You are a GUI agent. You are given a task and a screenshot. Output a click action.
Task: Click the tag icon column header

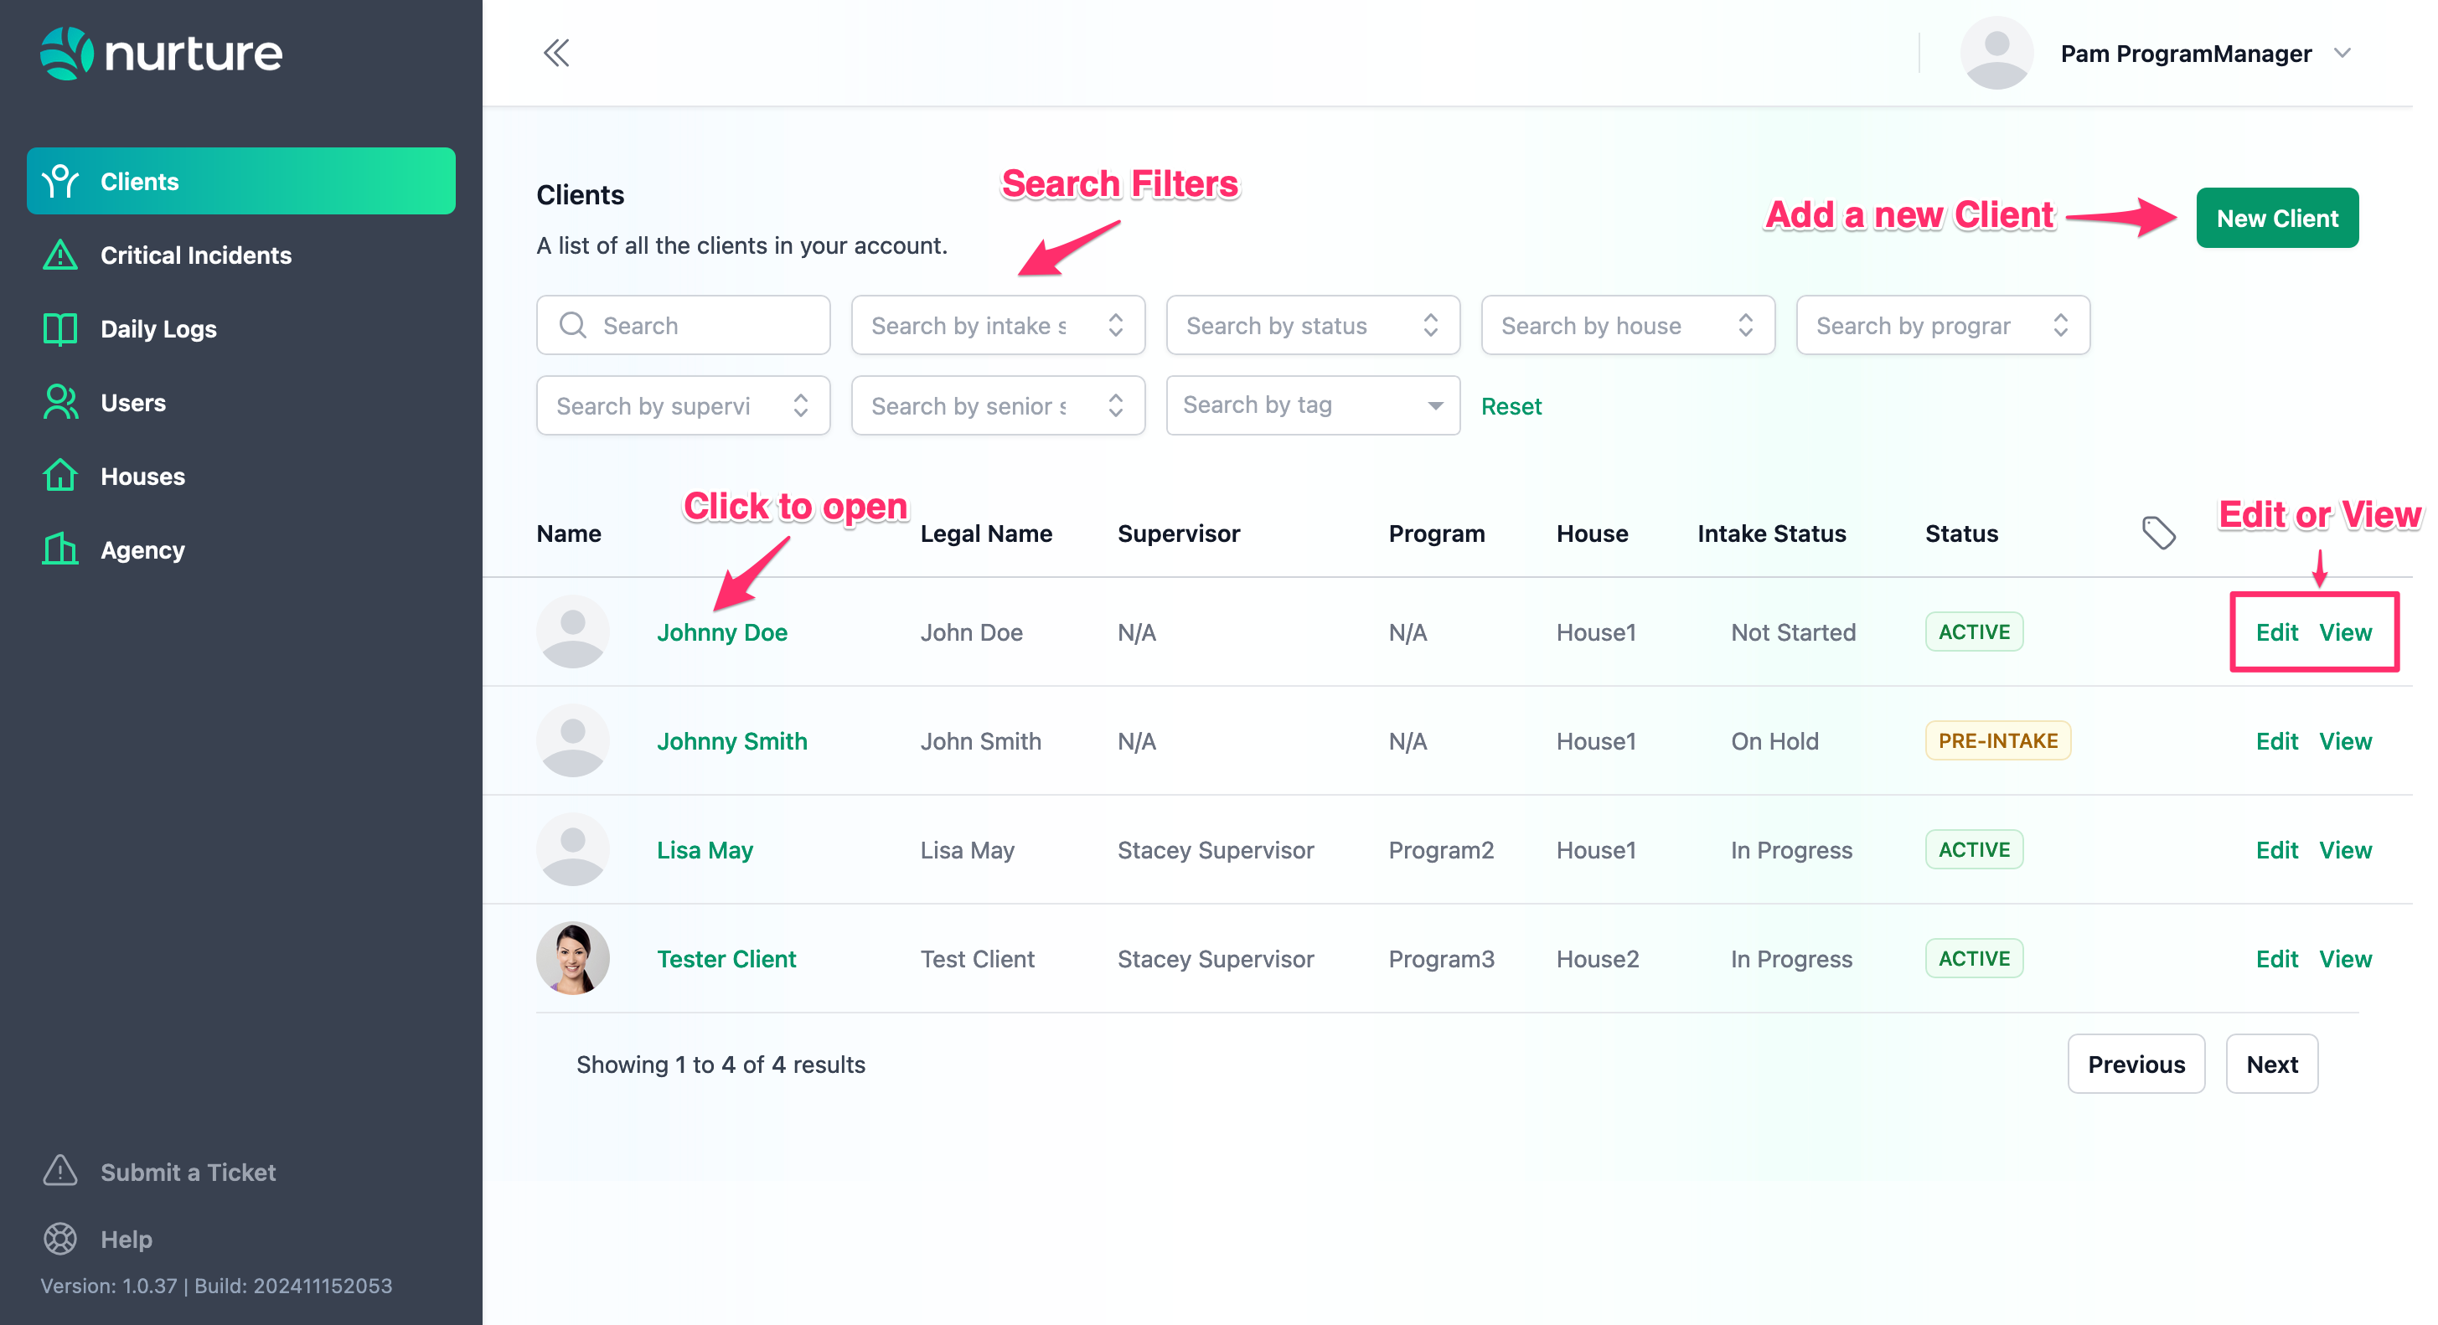[2158, 533]
